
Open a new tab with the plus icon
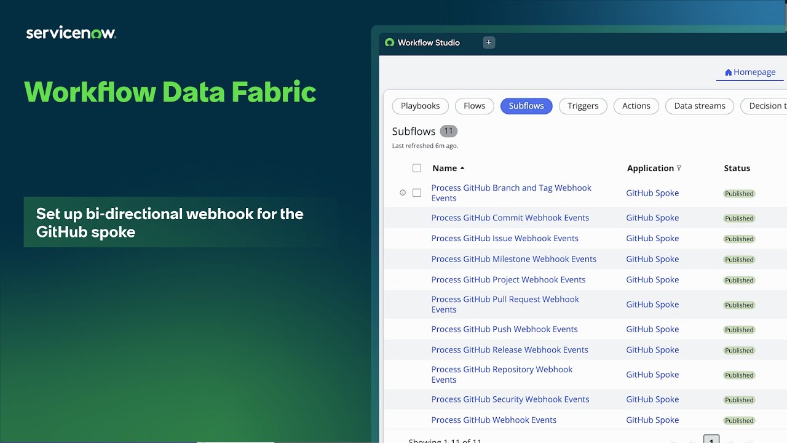point(488,42)
